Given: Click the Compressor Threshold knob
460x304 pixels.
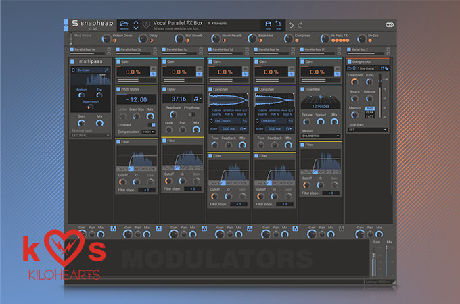Looking at the screenshot, I should click(354, 82).
